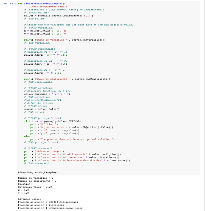
Task: Click the comment 'Objective function: 3x + 4y.'
Action: [x=47, y=91]
